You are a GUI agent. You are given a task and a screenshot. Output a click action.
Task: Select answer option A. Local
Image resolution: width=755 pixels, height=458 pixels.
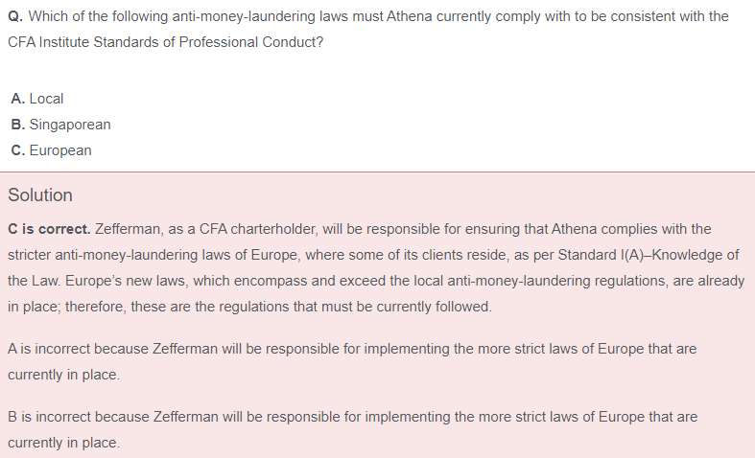(x=37, y=99)
